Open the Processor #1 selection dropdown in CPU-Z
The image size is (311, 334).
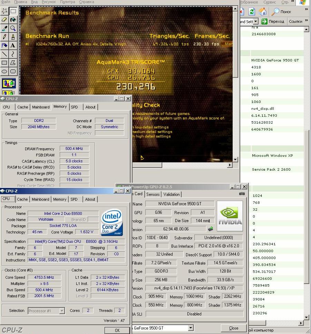click(62, 311)
